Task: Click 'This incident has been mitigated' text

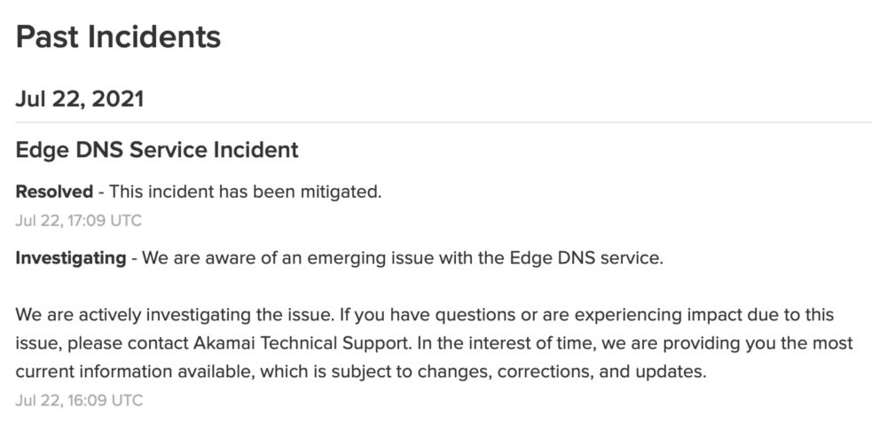Action: [246, 192]
